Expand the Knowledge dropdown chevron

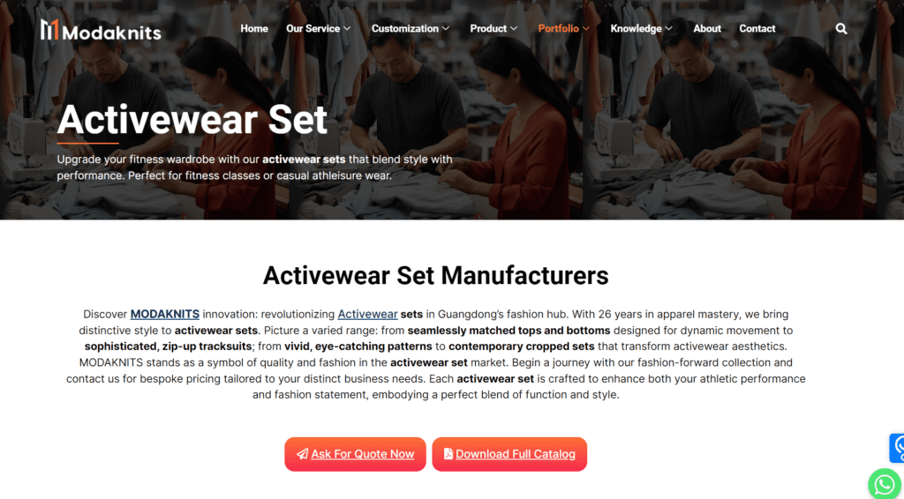coord(669,28)
